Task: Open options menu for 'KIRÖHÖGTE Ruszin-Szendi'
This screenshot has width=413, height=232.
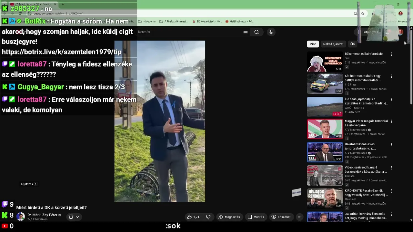Action: click(392, 191)
